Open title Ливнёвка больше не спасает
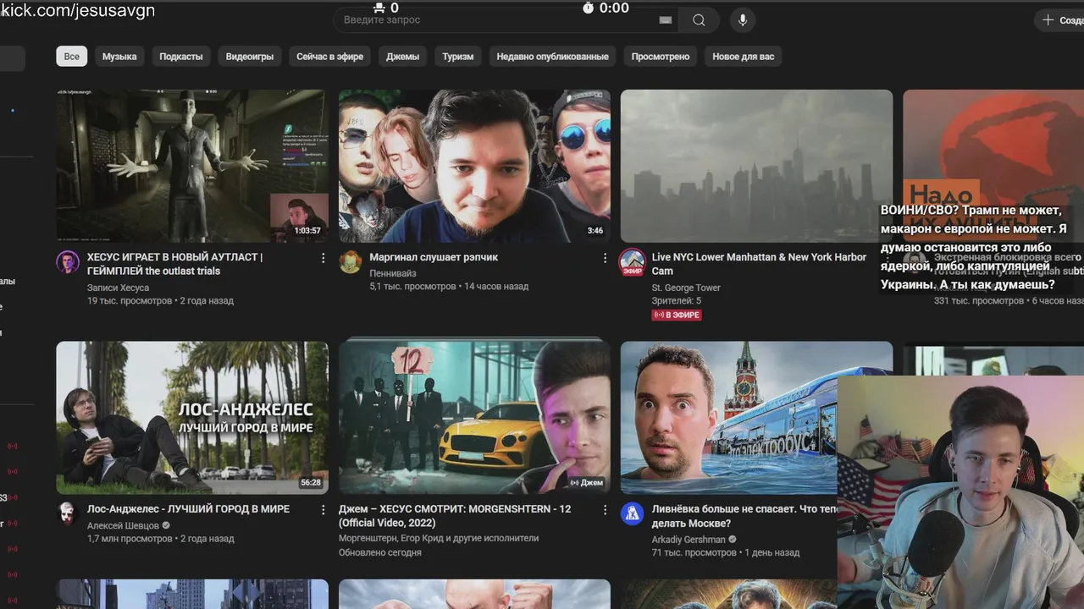This screenshot has height=609, width=1084. (744, 516)
